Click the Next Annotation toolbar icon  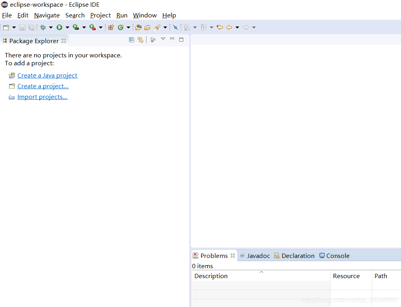point(187,27)
